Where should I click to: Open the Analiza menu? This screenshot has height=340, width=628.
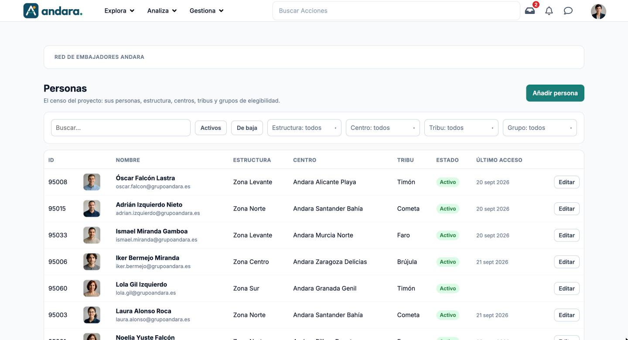click(x=162, y=11)
